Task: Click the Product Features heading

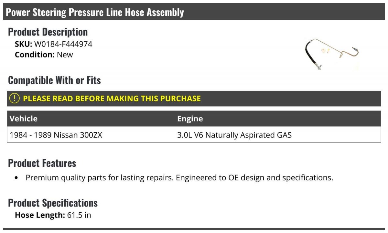Action: pos(42,163)
